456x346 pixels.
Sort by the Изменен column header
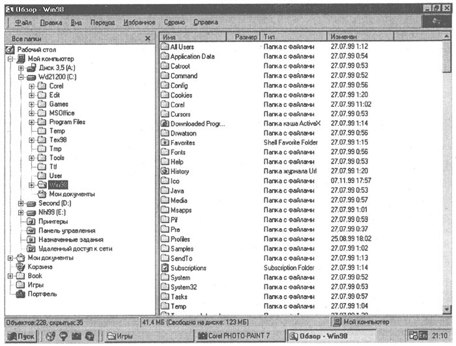point(360,37)
